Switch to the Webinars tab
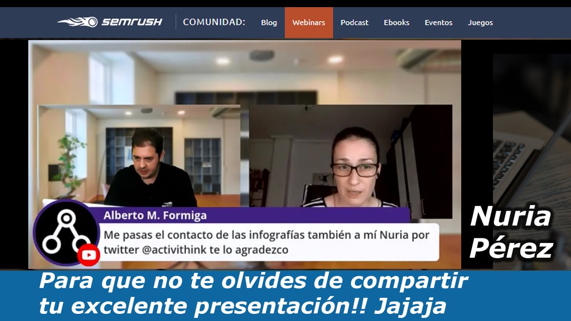The image size is (571, 321). 308,22
